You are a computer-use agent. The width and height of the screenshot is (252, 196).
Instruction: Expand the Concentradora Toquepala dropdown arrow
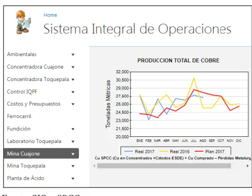pyautogui.click(x=73, y=80)
